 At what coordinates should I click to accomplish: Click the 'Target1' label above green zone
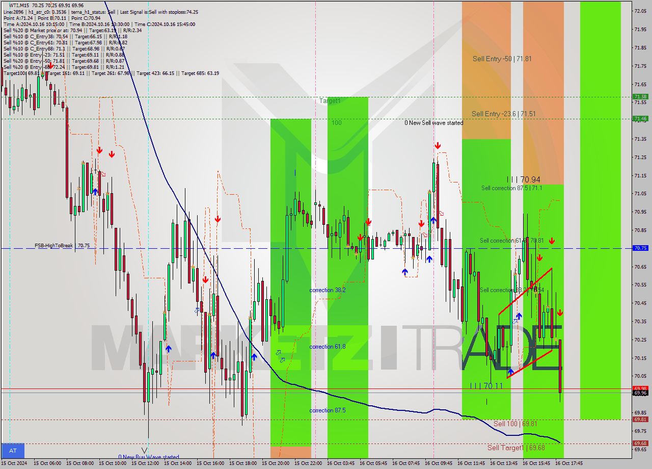330,101
